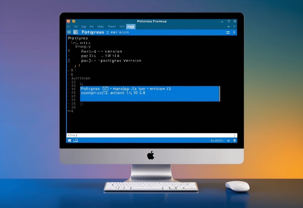Click the folder icon beside the Potojres label
303x208 pixels.
pyautogui.click(x=76, y=32)
